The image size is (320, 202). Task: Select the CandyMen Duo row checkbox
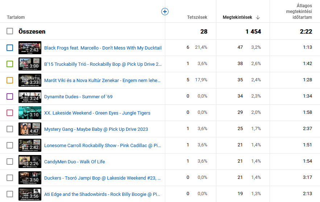(x=10, y=162)
